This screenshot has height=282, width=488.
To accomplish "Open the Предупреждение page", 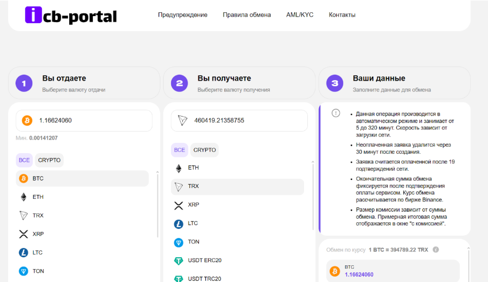I will pyautogui.click(x=183, y=15).
